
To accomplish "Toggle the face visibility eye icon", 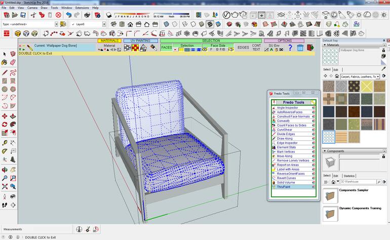I will pos(205,50).
